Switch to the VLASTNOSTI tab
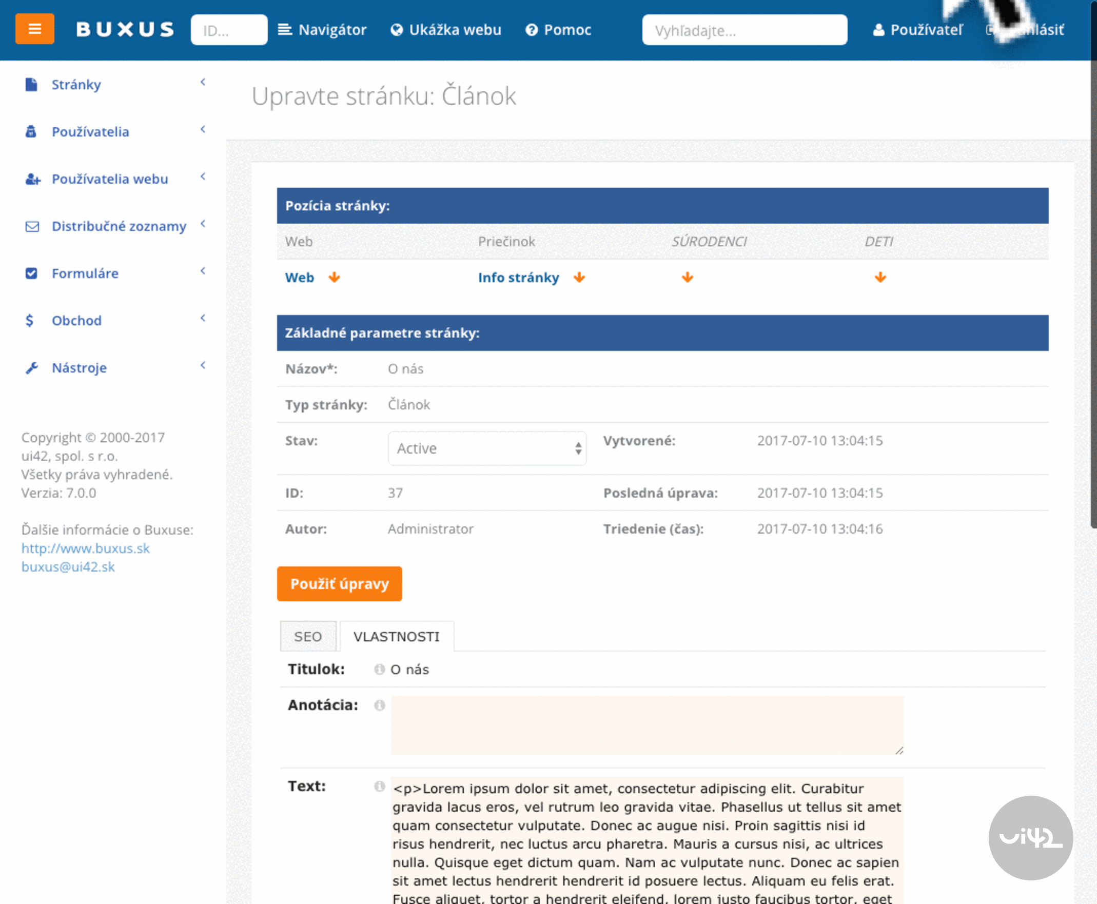Viewport: 1097px width, 904px height. coord(397,636)
